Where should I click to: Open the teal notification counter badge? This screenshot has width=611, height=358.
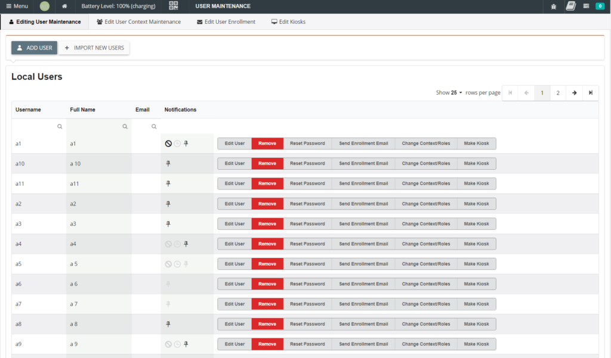click(x=600, y=6)
